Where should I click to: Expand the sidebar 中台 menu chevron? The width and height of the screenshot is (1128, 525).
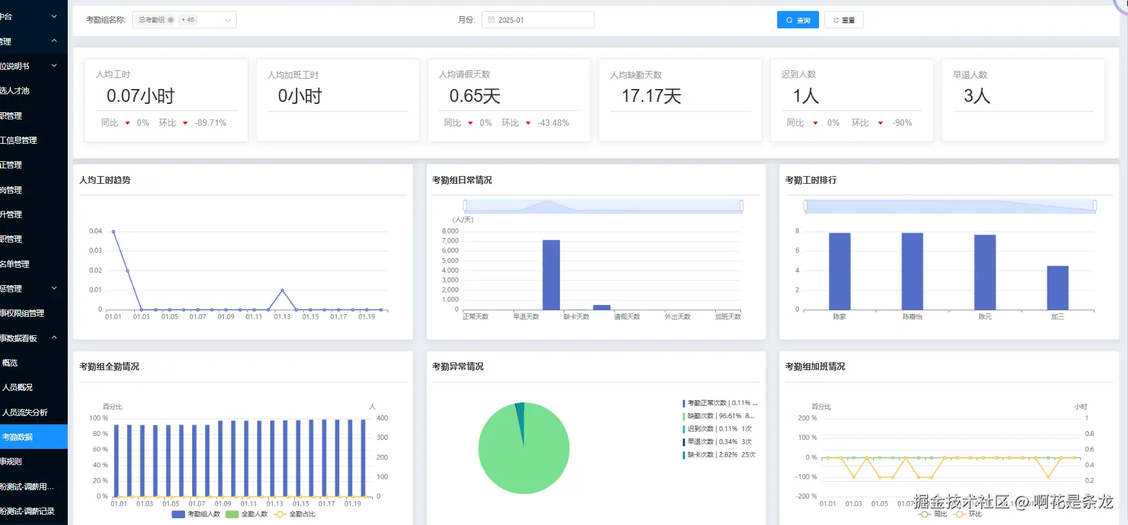coord(54,17)
